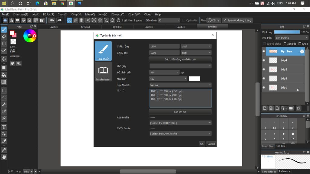Select the Bucket fill tool
310x174 pixels.
4,75
